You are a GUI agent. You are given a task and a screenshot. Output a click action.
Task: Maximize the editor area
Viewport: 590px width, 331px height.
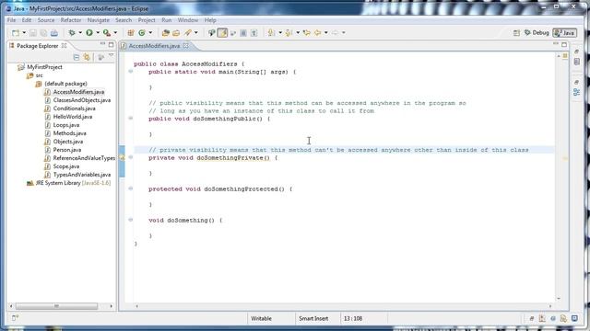(564, 45)
